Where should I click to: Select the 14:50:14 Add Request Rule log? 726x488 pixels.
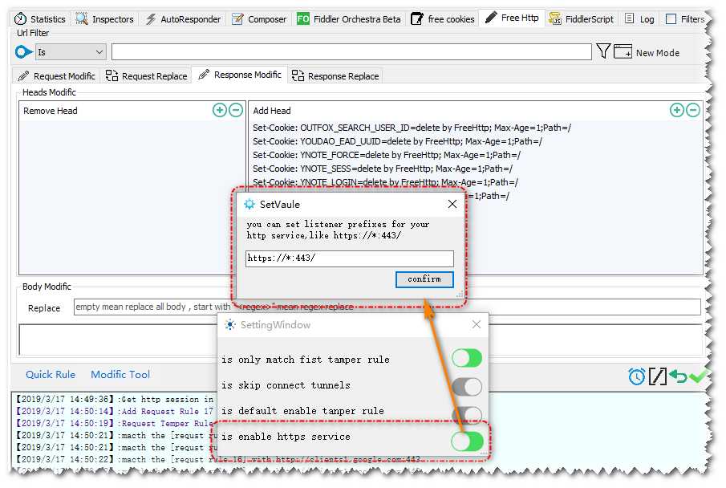(x=115, y=411)
